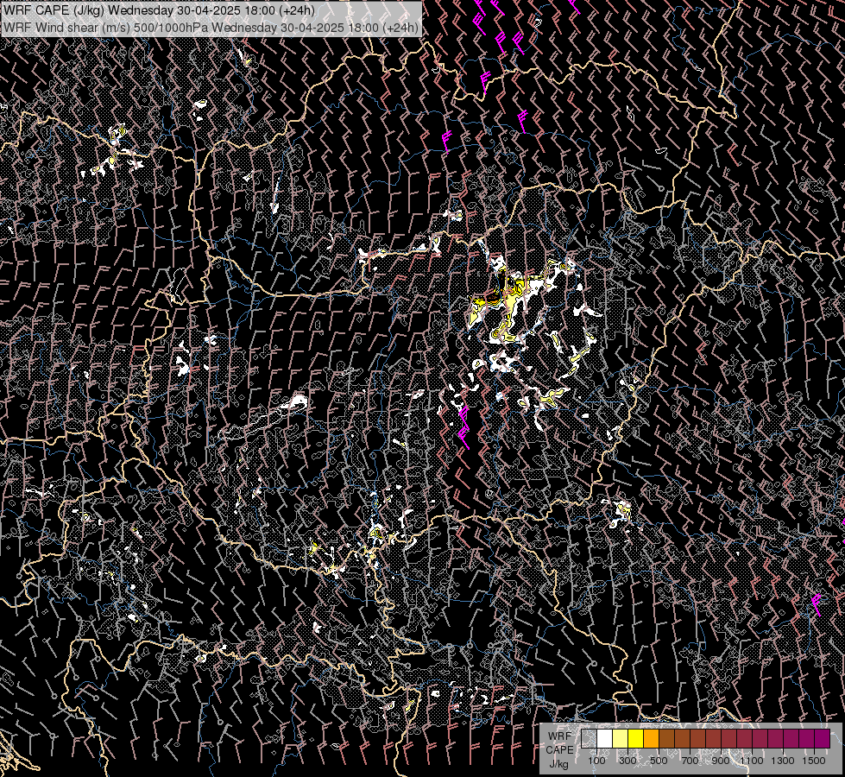This screenshot has width=845, height=777.
Task: Click the legend value 1300
Action: pyautogui.click(x=783, y=761)
